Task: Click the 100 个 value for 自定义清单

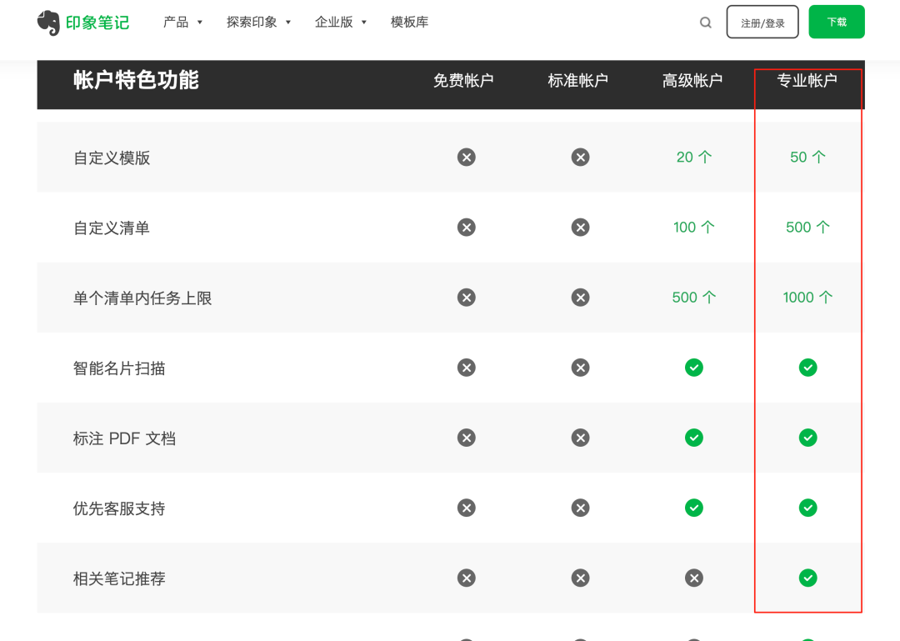Action: pos(694,227)
